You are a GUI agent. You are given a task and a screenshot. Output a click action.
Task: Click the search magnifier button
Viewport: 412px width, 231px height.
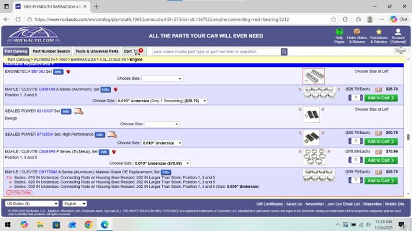click(x=284, y=51)
